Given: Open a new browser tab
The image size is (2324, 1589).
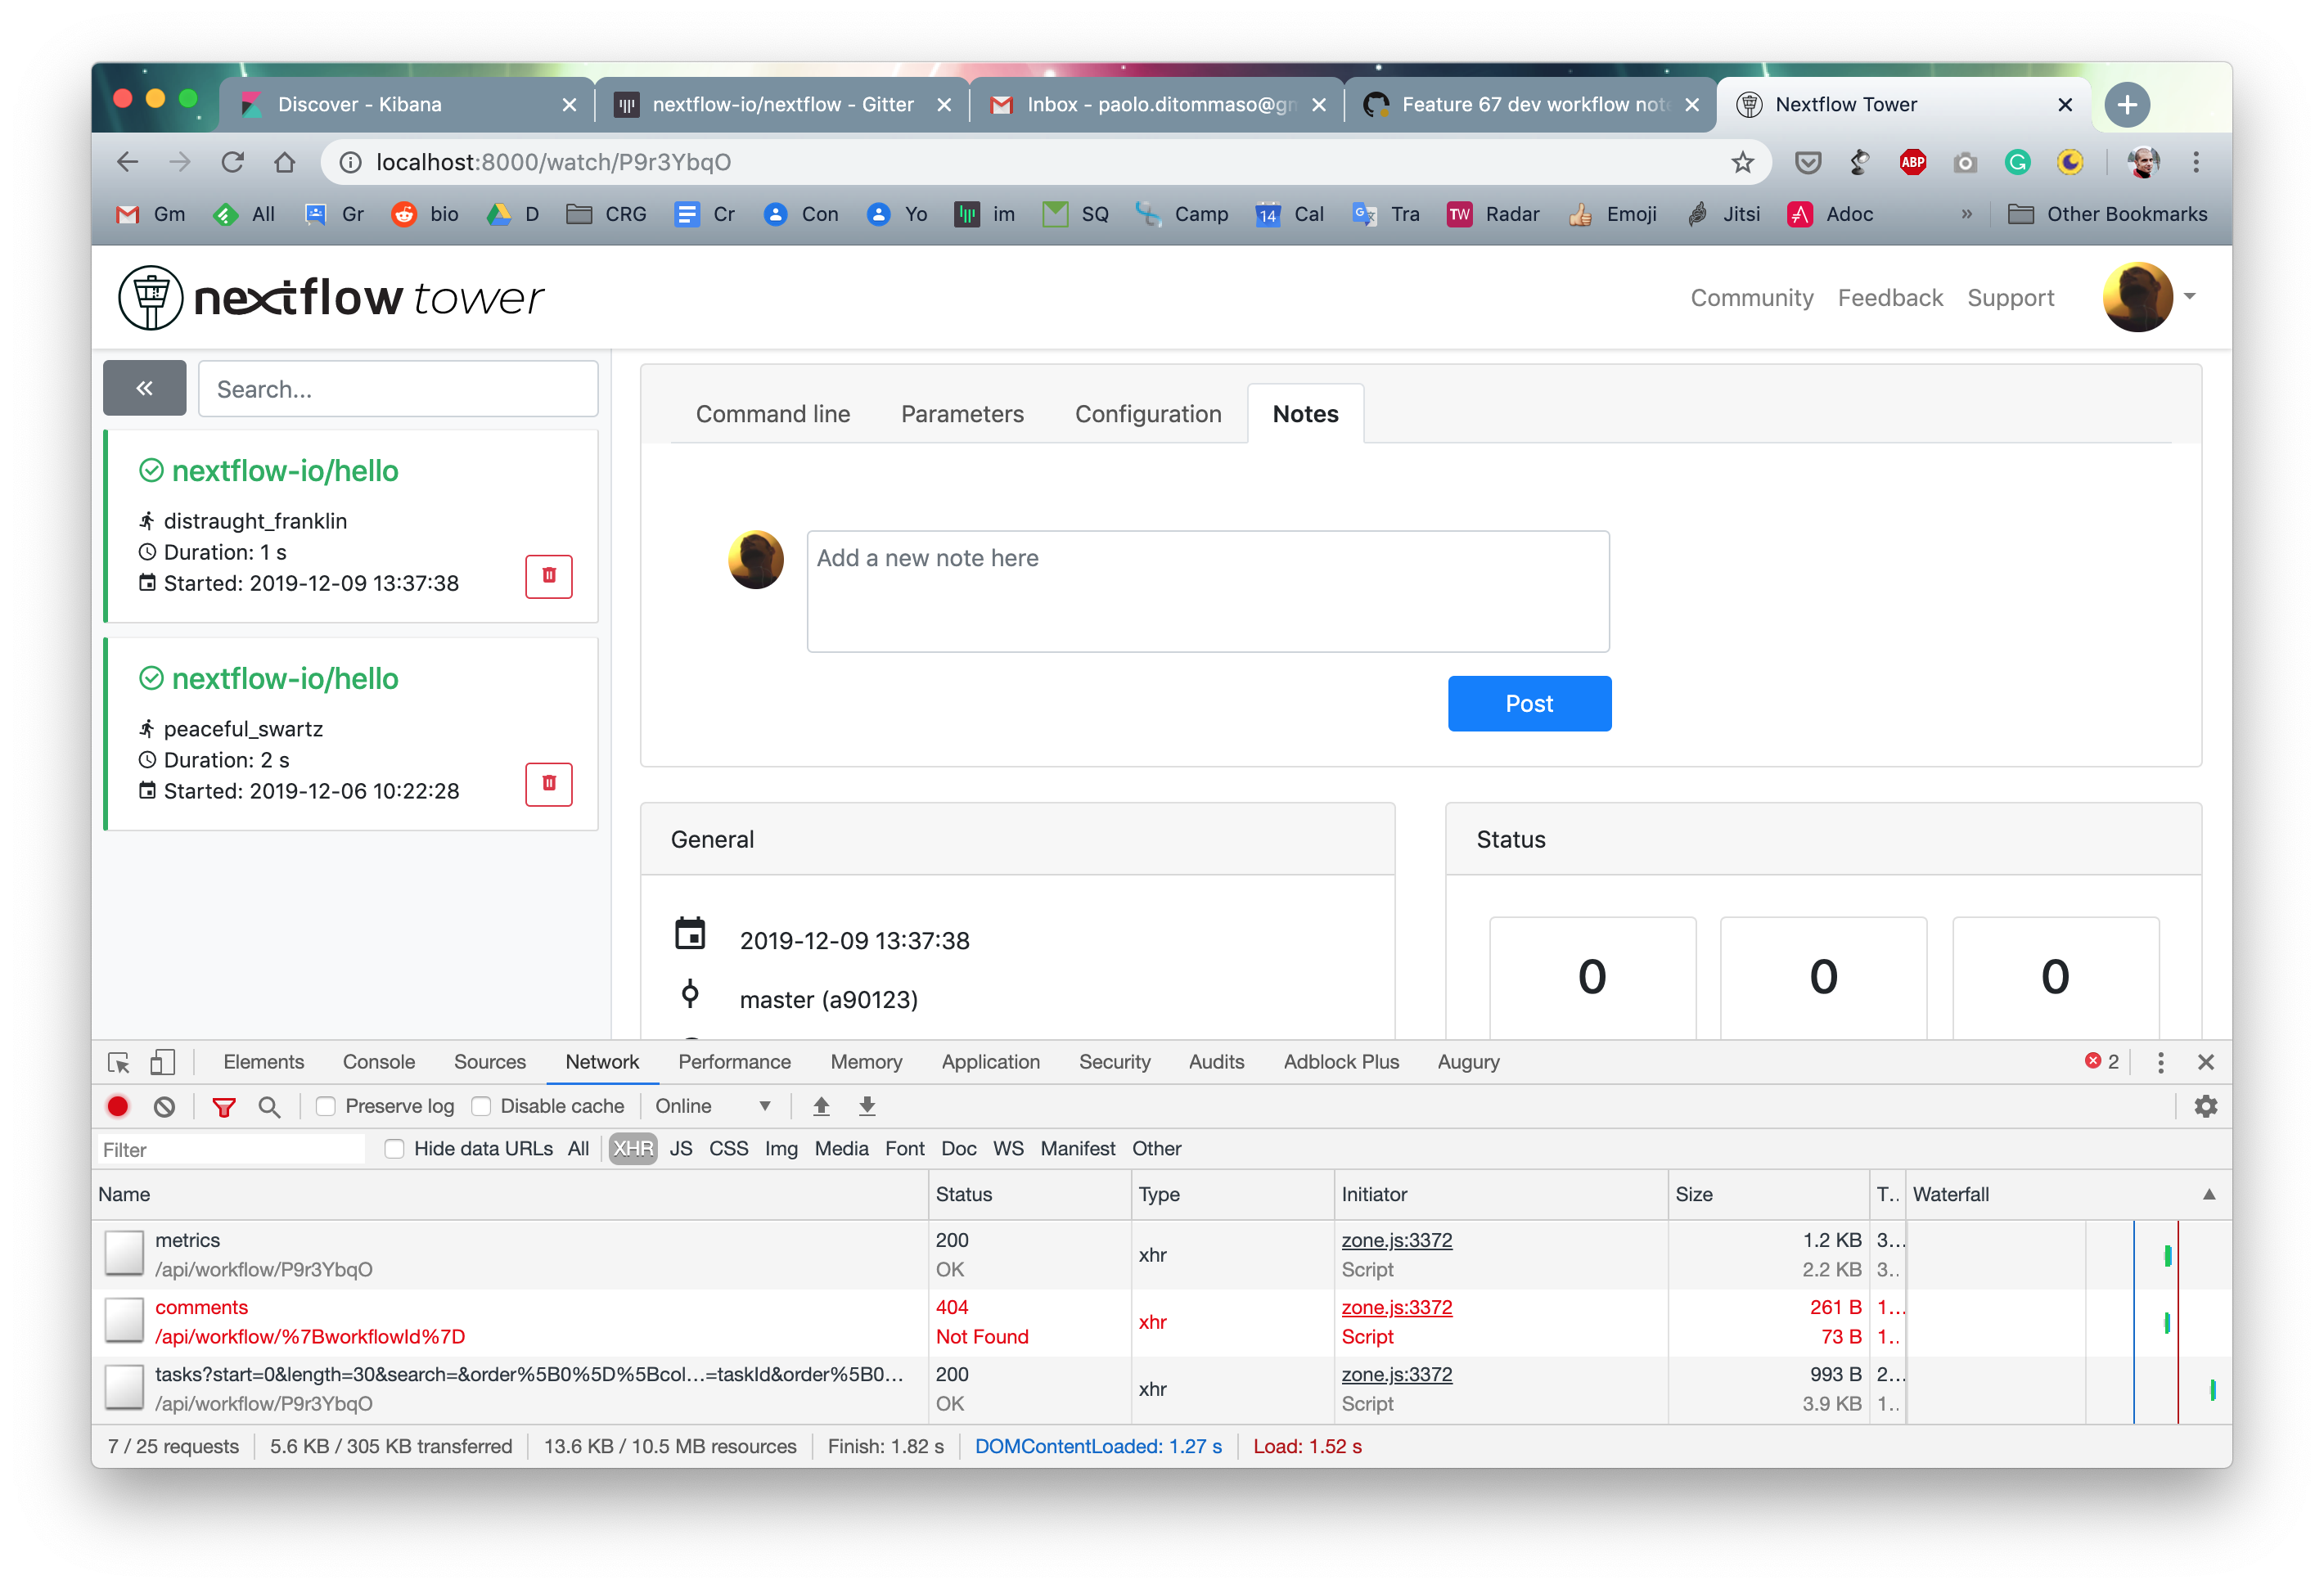Looking at the screenshot, I should pyautogui.click(x=2127, y=104).
